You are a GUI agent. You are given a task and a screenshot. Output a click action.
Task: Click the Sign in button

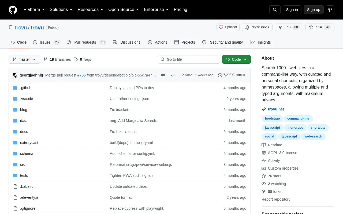(x=292, y=10)
